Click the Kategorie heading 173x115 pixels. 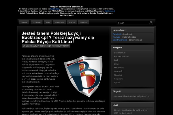[117, 47]
